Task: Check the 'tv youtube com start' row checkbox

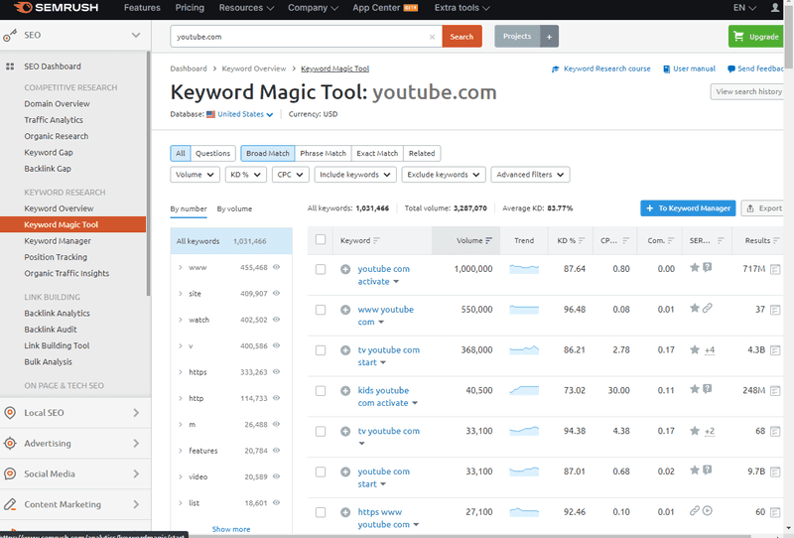Action: [321, 350]
